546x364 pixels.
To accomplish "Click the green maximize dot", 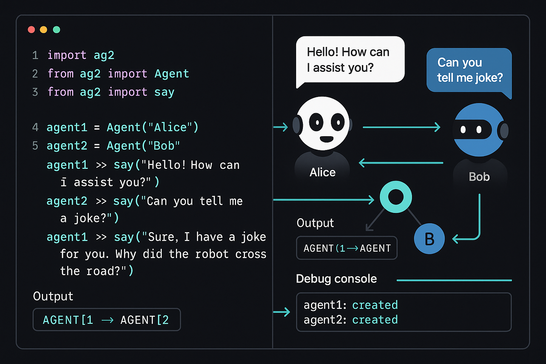I will 57,30.
